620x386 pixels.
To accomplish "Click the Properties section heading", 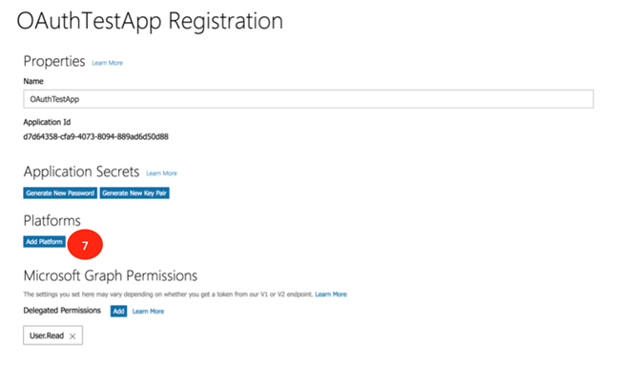I will tap(54, 61).
